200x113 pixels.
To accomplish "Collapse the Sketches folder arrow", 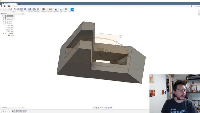I will tap(3, 33).
